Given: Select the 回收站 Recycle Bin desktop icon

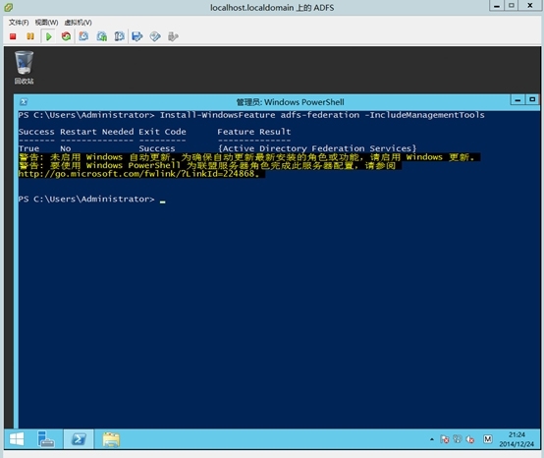Looking at the screenshot, I should (x=24, y=68).
